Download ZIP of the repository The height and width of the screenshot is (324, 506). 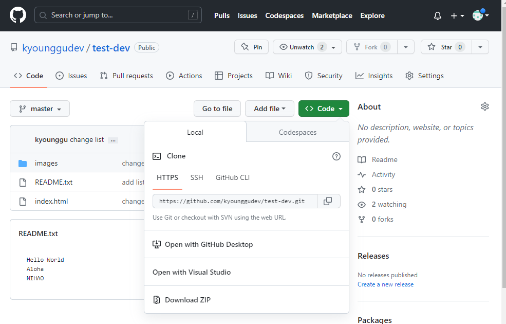pos(247,300)
